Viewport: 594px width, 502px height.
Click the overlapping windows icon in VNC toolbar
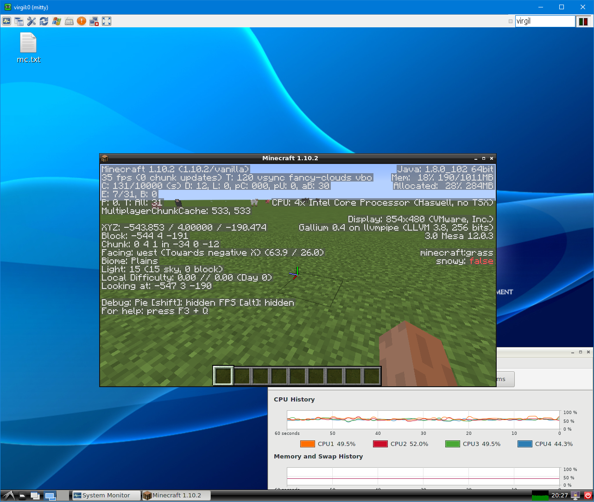click(19, 21)
